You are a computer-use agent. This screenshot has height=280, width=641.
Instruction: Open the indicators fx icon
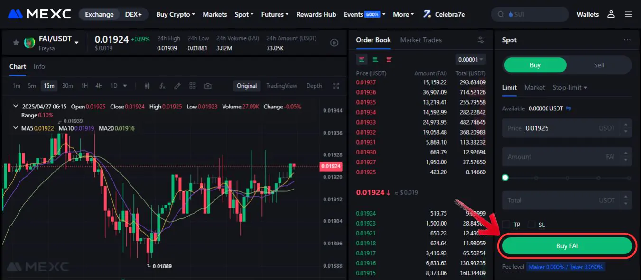click(162, 86)
